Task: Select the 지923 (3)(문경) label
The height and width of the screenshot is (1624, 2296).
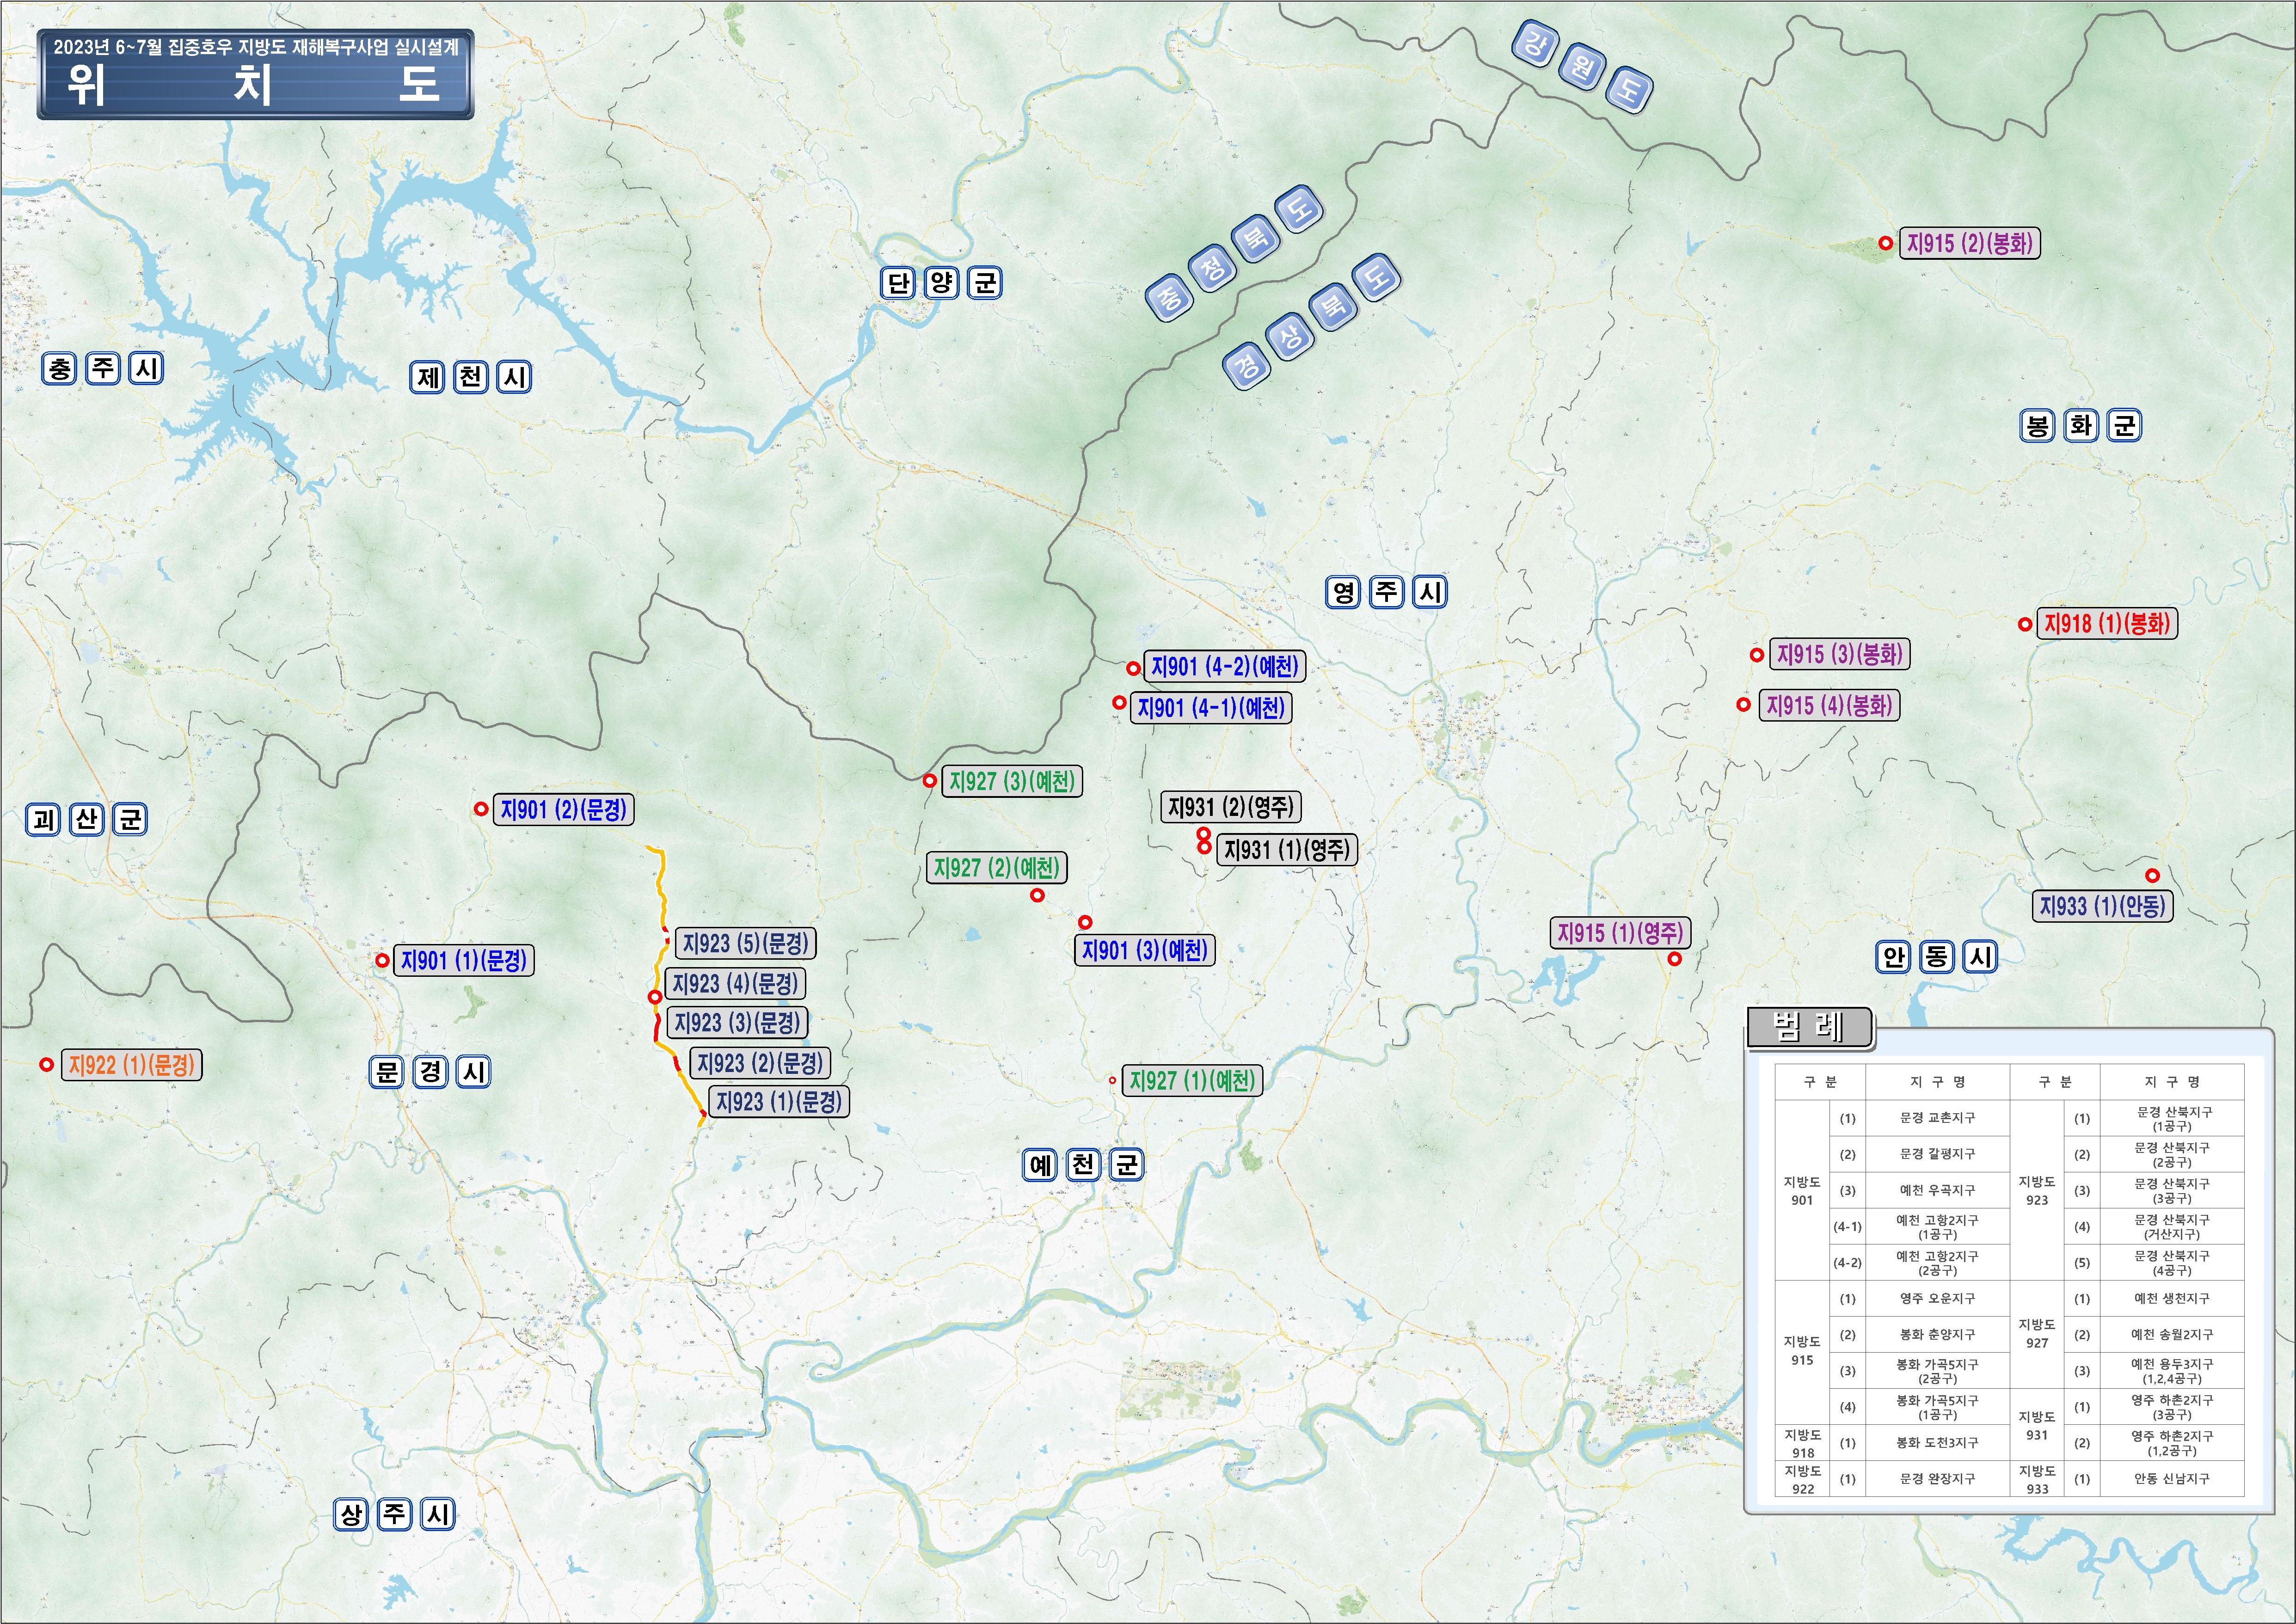Action: [738, 1022]
